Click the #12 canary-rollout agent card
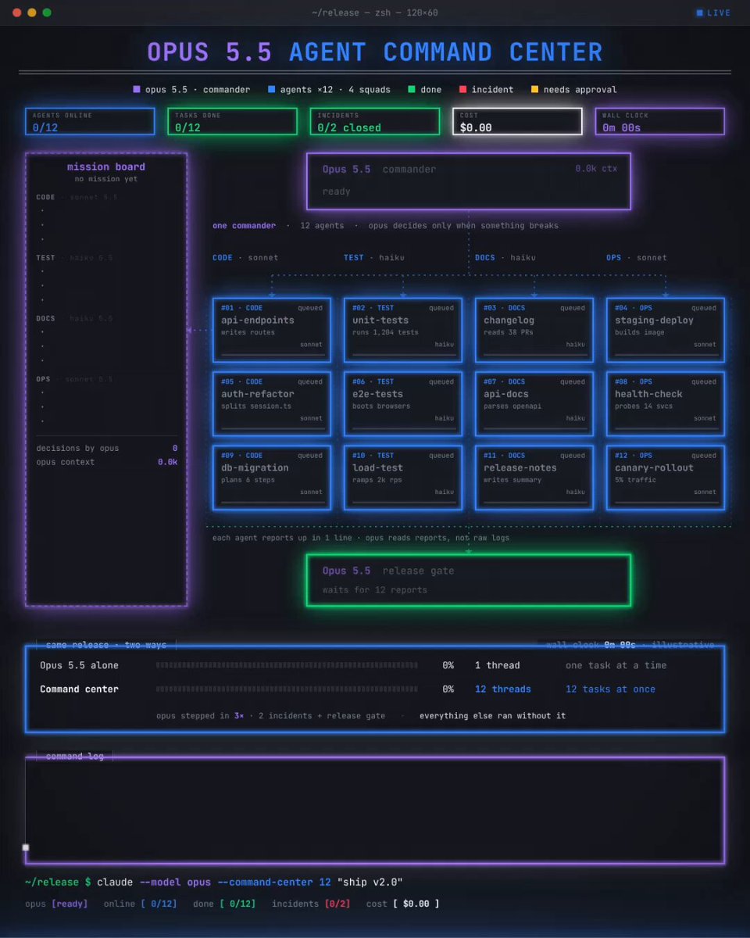The height and width of the screenshot is (938, 750). click(x=666, y=478)
